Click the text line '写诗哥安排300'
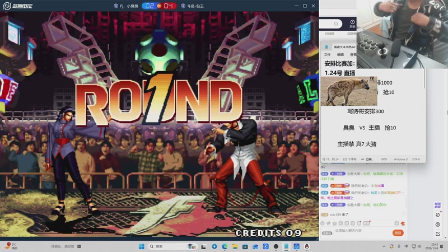Viewport: 448px width, 252px height. point(366,111)
